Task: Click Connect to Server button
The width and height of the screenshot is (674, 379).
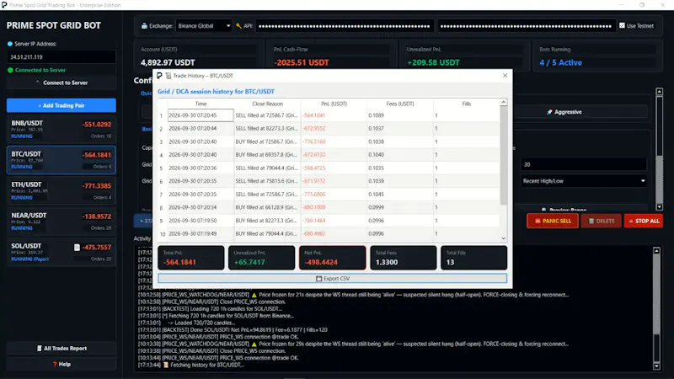Action: click(61, 83)
